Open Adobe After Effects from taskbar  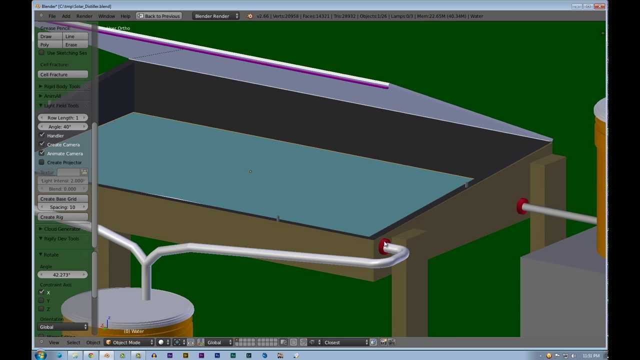(169, 355)
